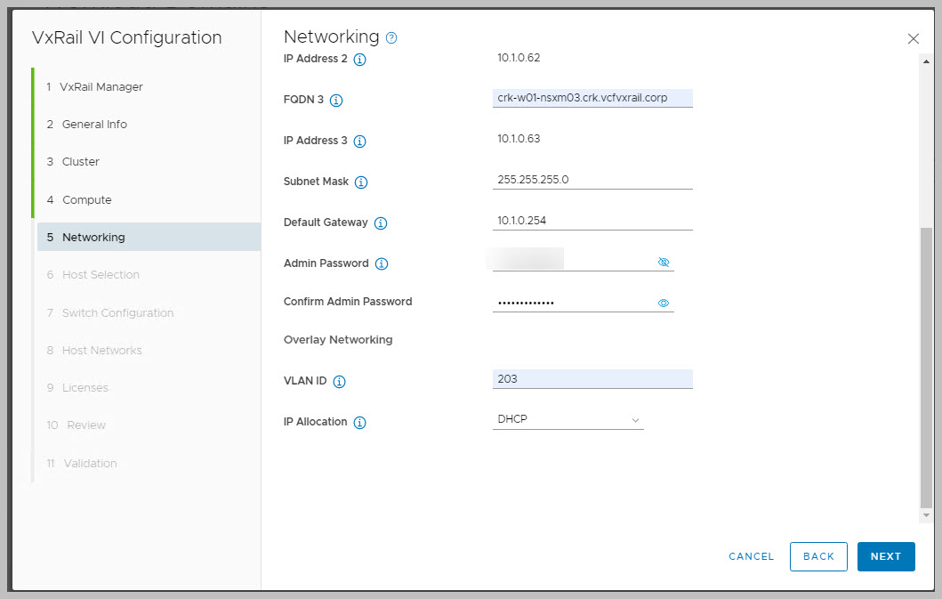Click info icon next to Admin Password
Viewport: 942px width, 599px height.
coord(382,264)
